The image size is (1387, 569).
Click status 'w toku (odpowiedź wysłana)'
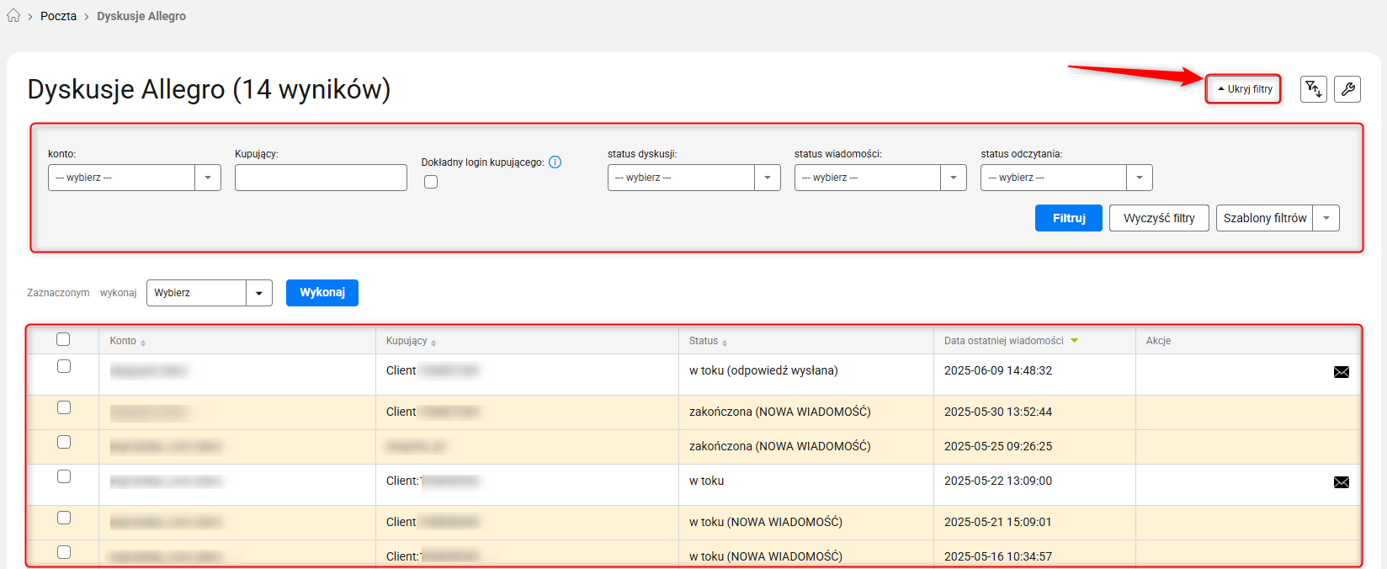click(x=763, y=370)
